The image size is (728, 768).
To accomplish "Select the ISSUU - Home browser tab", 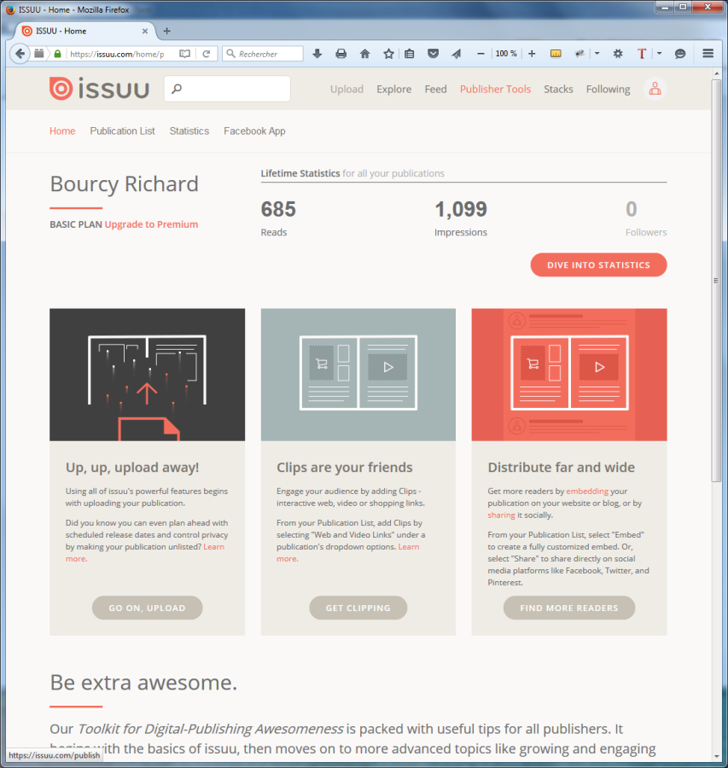I will [84, 31].
